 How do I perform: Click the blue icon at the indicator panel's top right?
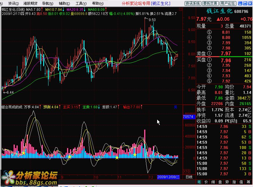[176, 107]
